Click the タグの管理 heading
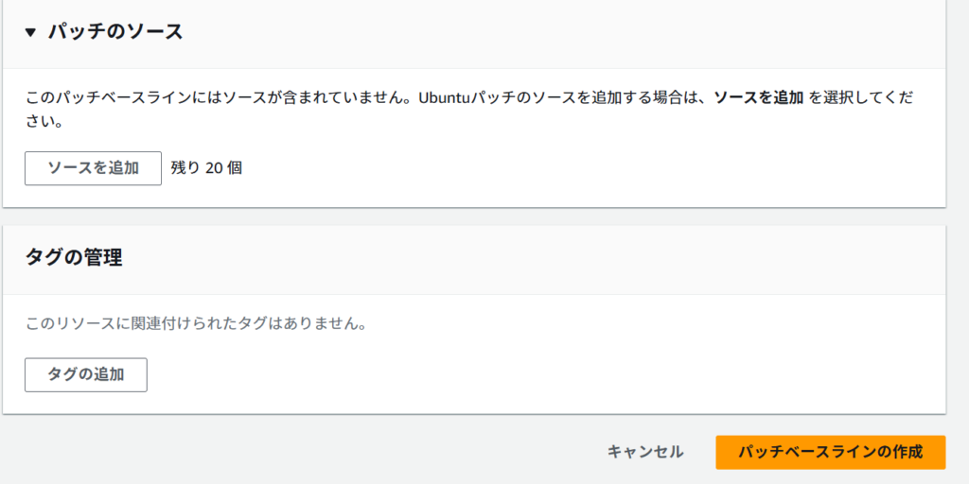Image resolution: width=969 pixels, height=484 pixels. (74, 257)
